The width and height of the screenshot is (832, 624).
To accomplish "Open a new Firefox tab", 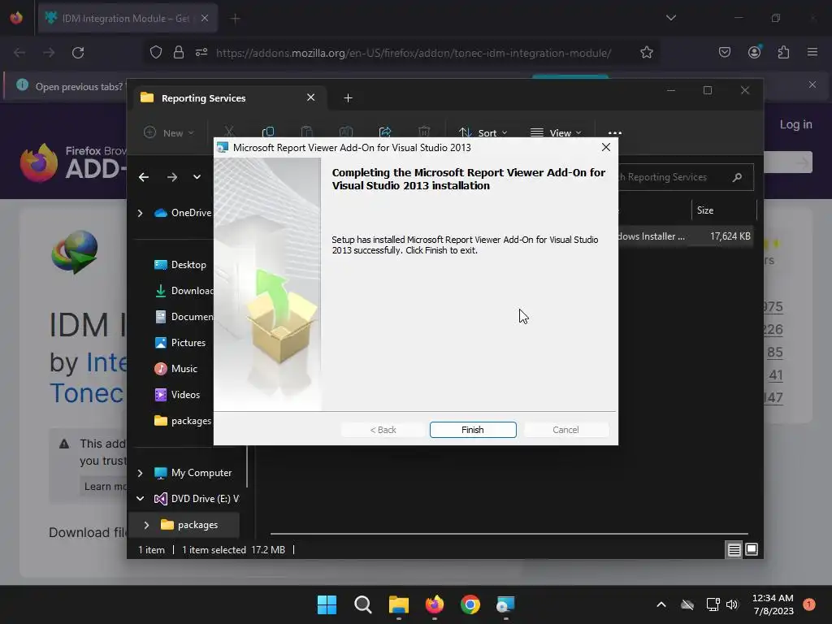I will (235, 19).
